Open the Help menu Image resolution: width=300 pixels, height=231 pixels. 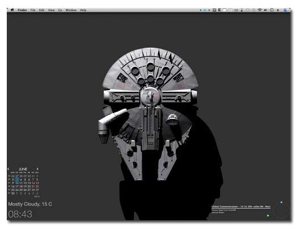pos(83,10)
